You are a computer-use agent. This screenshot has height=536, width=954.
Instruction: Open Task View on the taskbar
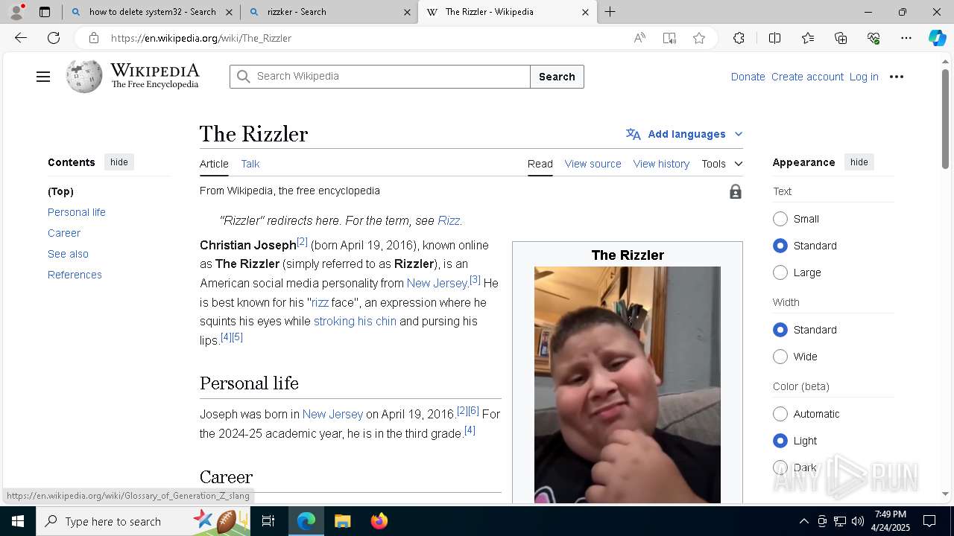268,521
